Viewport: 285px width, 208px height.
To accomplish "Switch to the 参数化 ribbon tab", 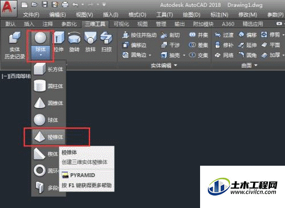I will pyautogui.click(x=69, y=24).
